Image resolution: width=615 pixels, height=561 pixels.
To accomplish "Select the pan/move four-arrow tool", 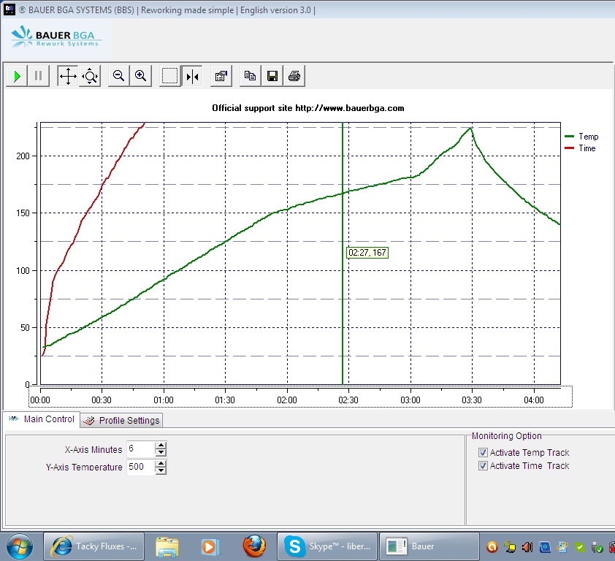I will tap(68, 76).
